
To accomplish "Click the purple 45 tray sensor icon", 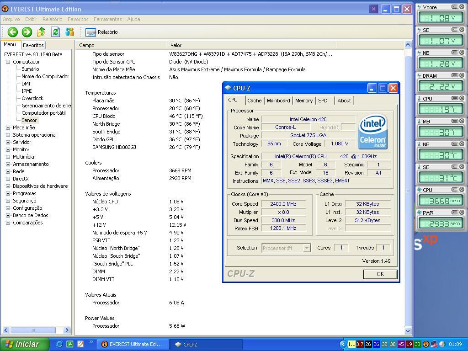I will click(x=401, y=344).
